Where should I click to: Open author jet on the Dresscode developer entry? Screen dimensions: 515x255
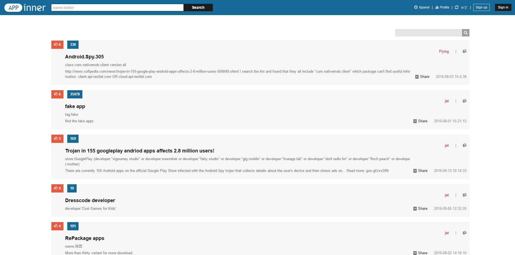447,195
